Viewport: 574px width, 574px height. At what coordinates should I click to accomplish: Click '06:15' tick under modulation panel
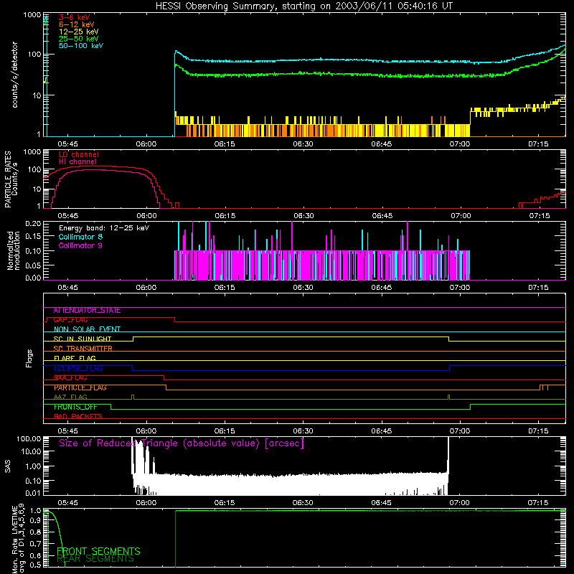225,288
